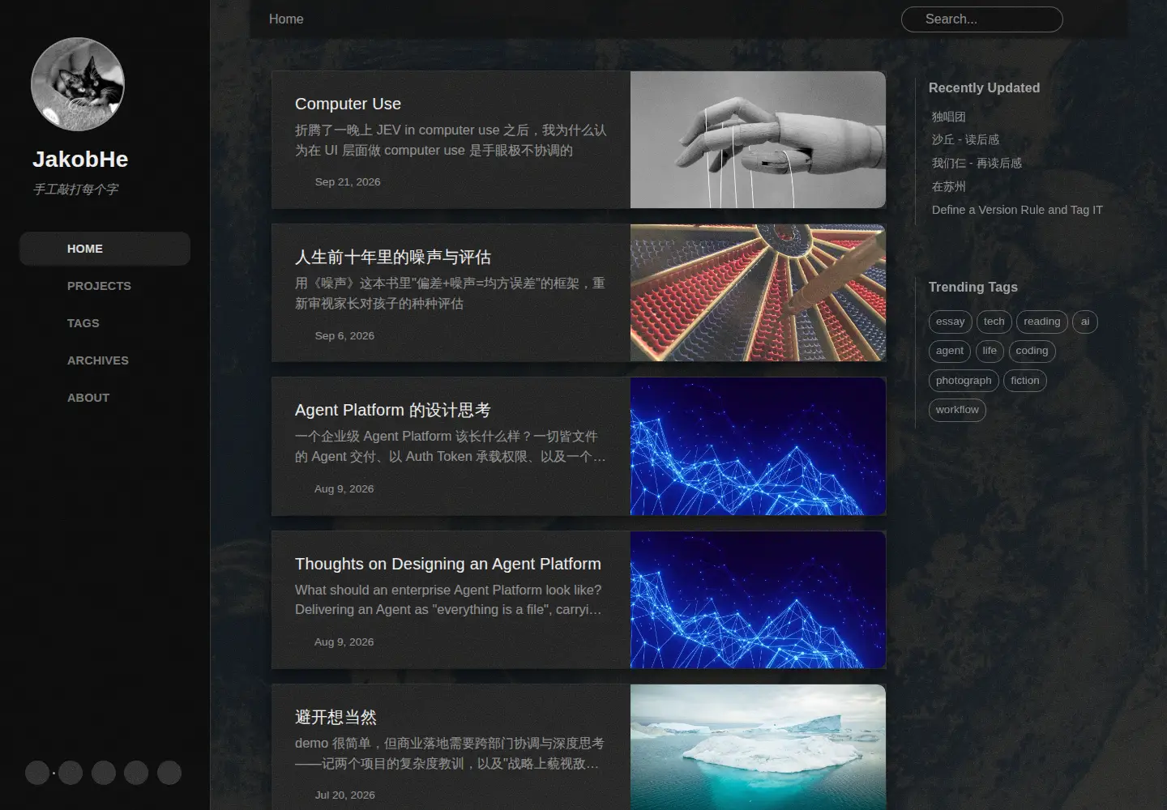Pick the "life" trending tag
The width and height of the screenshot is (1167, 810).
[x=990, y=351]
